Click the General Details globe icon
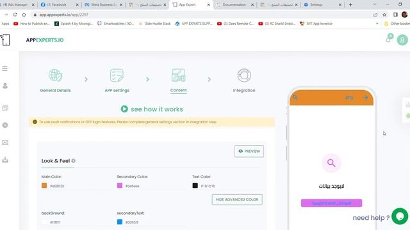This screenshot has height=230, width=410. (x=55, y=75)
